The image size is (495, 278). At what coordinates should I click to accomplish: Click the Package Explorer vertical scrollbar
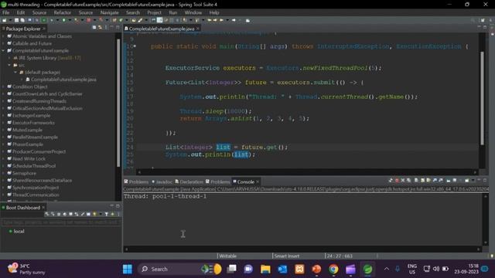(x=118, y=103)
